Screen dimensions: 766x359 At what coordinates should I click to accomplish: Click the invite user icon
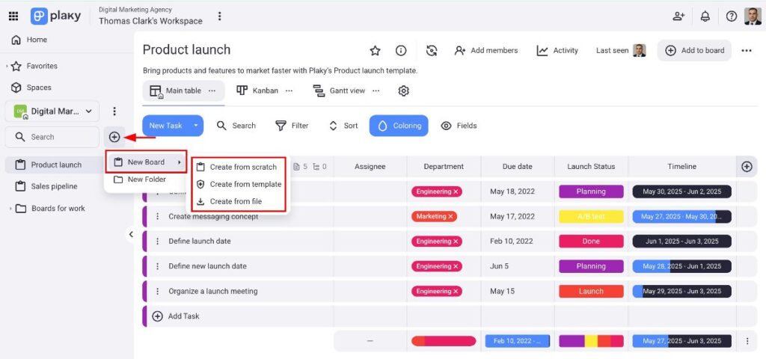pos(678,16)
